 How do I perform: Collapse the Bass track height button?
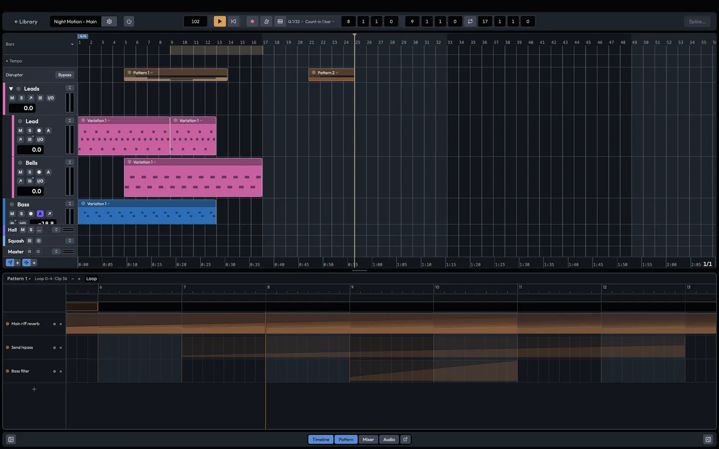click(70, 204)
